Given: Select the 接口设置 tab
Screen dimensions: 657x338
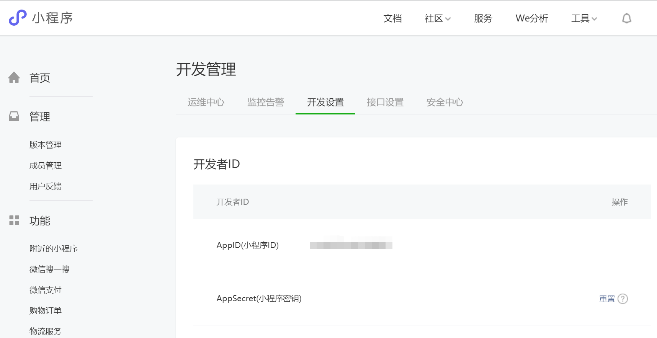Looking at the screenshot, I should pyautogui.click(x=385, y=102).
